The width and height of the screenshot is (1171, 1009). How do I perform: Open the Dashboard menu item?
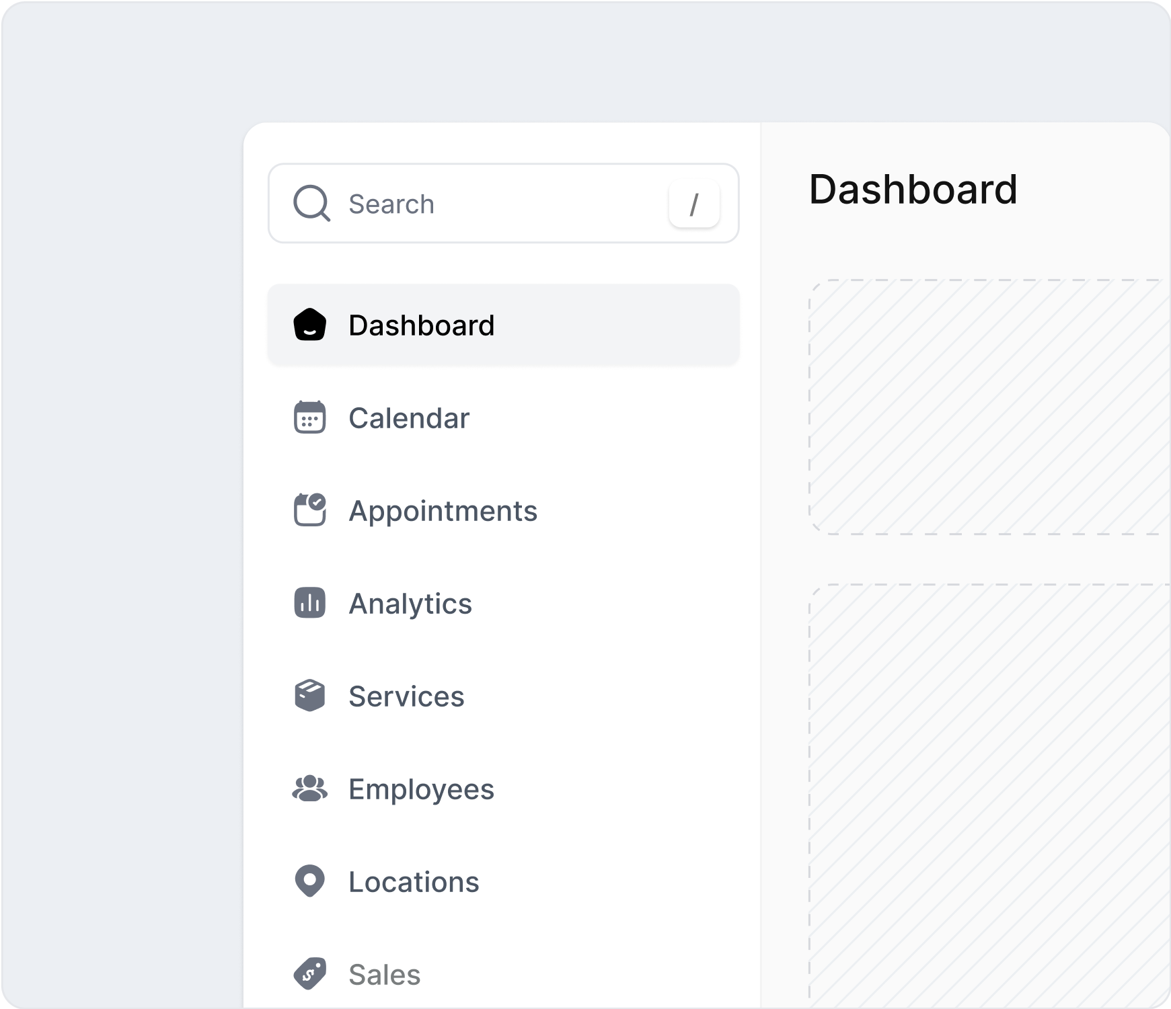[x=422, y=326]
